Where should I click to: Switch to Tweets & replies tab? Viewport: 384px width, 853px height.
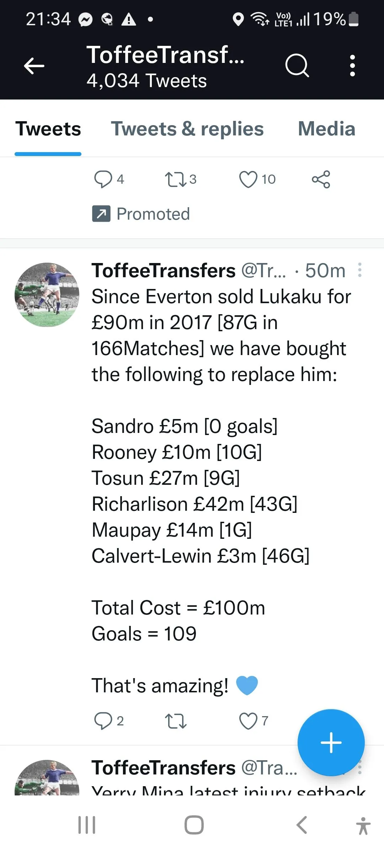point(187,129)
